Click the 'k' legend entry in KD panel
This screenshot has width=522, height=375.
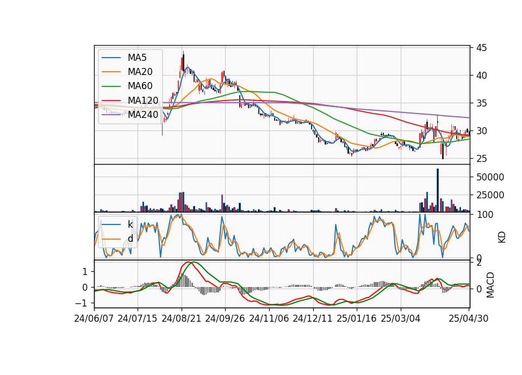130,224
